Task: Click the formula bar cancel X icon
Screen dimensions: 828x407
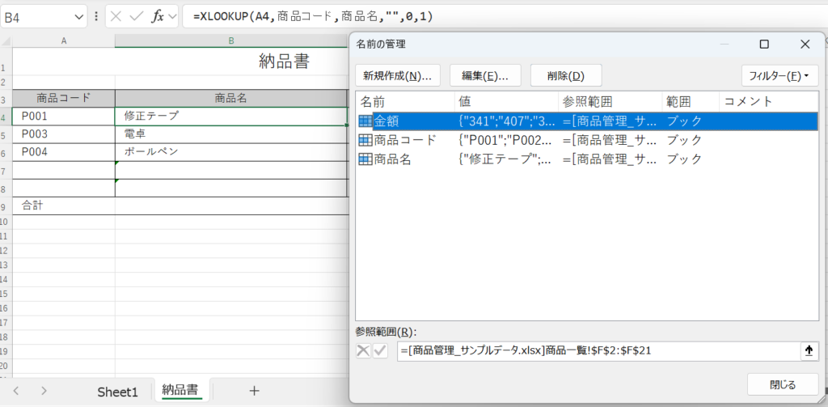Action: coord(116,16)
